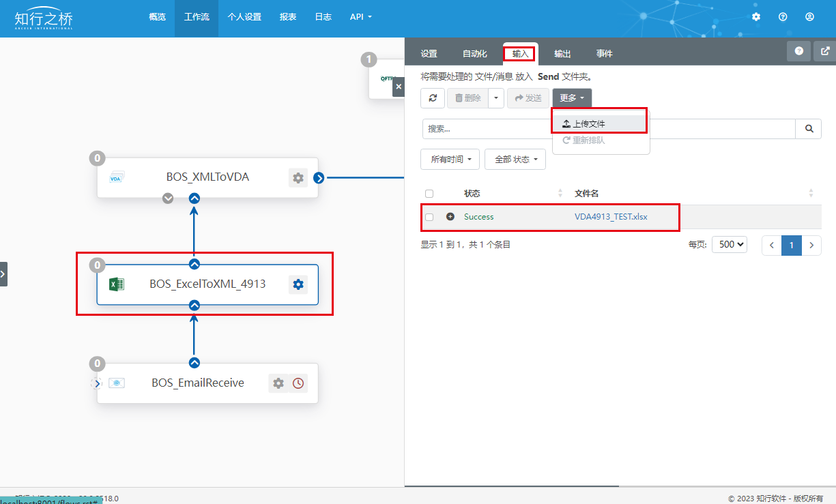Image resolution: width=836 pixels, height=504 pixels.
Task: Open the top bar settings gear
Action: click(756, 17)
